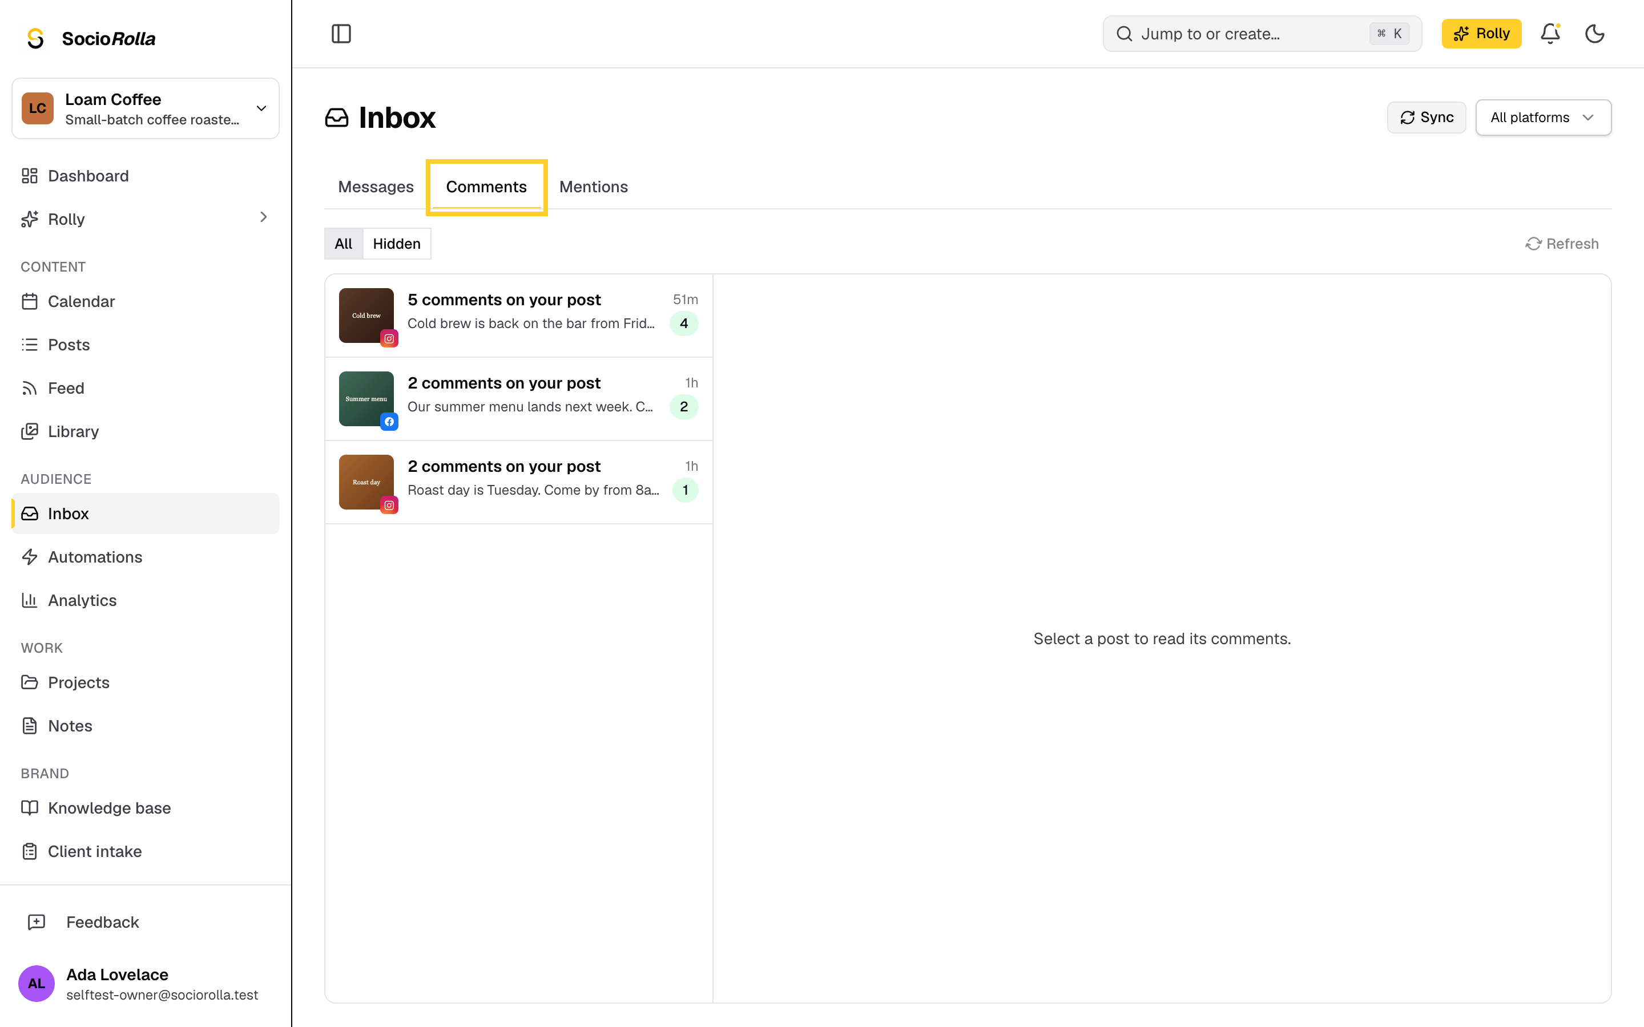The width and height of the screenshot is (1644, 1027).
Task: Open the Feed section
Action: point(146,388)
